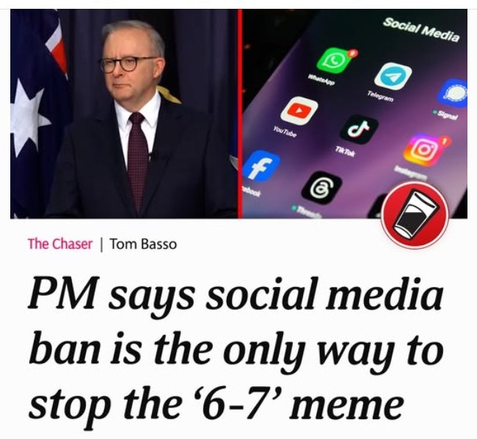Select the blue Signal app icon

pyautogui.click(x=453, y=93)
